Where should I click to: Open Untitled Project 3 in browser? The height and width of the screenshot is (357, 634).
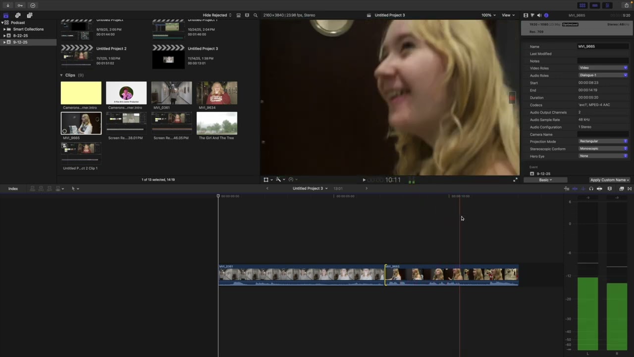pyautogui.click(x=168, y=56)
